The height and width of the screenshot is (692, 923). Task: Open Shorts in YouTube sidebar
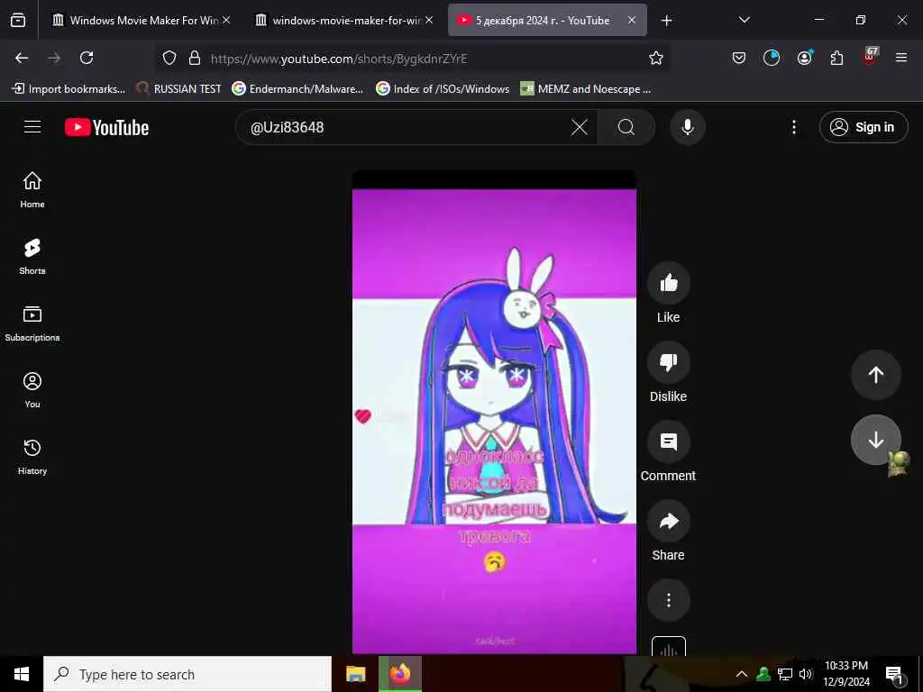pos(32,257)
